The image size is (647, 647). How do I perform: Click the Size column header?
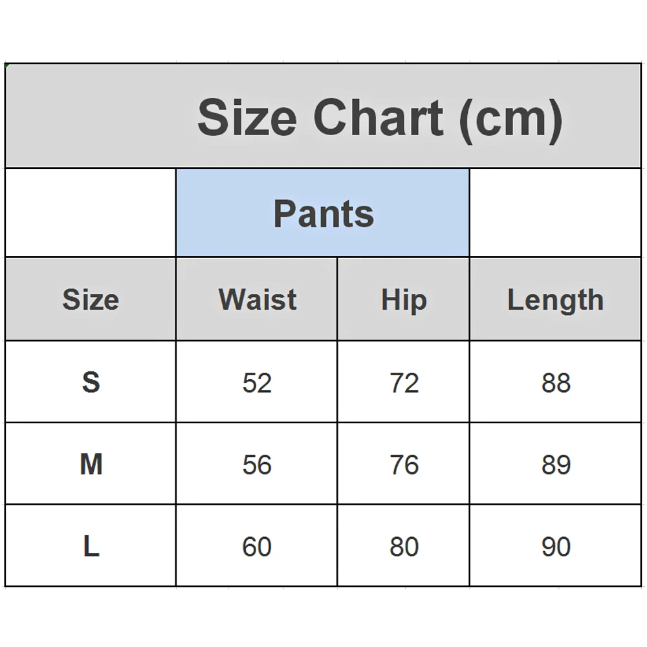91,300
